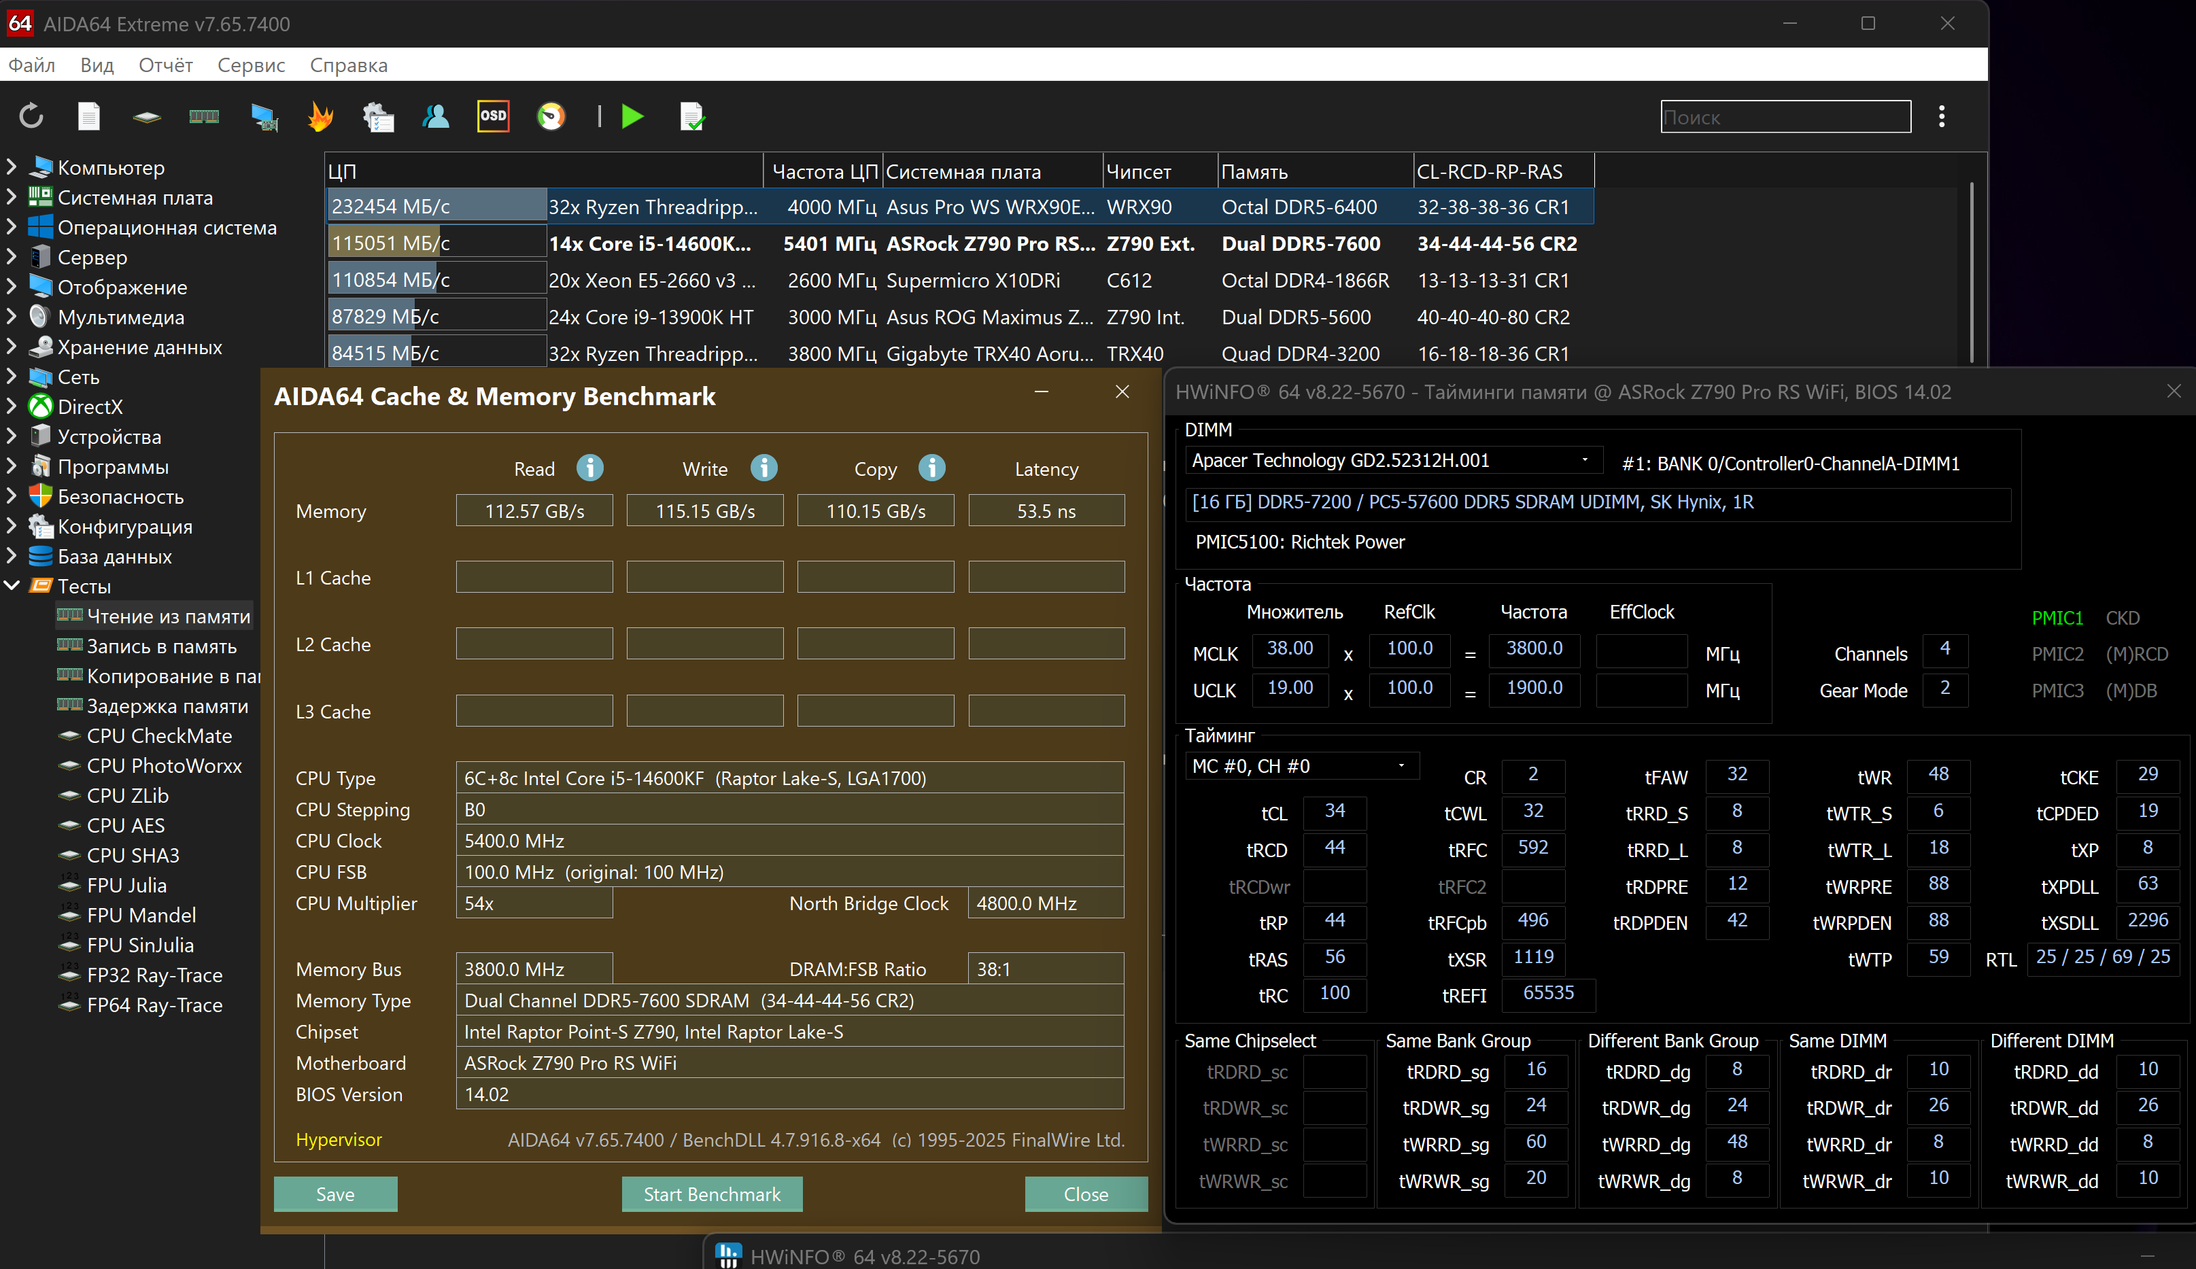2196x1269 pixels.
Task: Open the gauge sensor panel icon
Action: click(551, 116)
